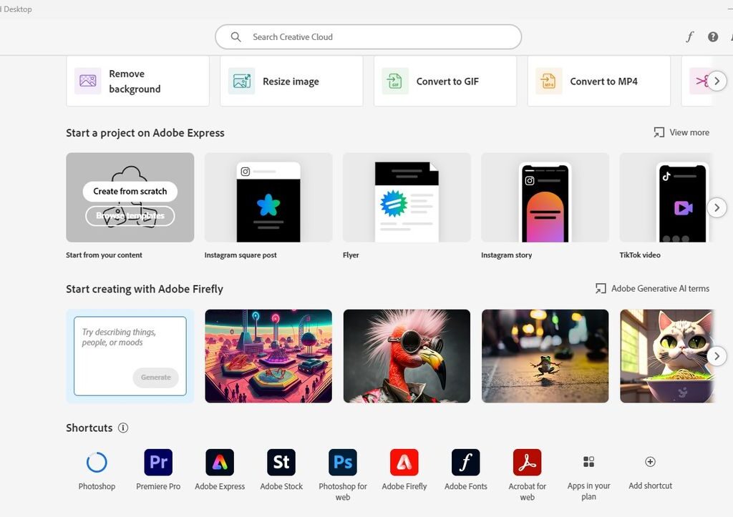Open the Adobe Firefly shortcut icon

pyautogui.click(x=404, y=463)
